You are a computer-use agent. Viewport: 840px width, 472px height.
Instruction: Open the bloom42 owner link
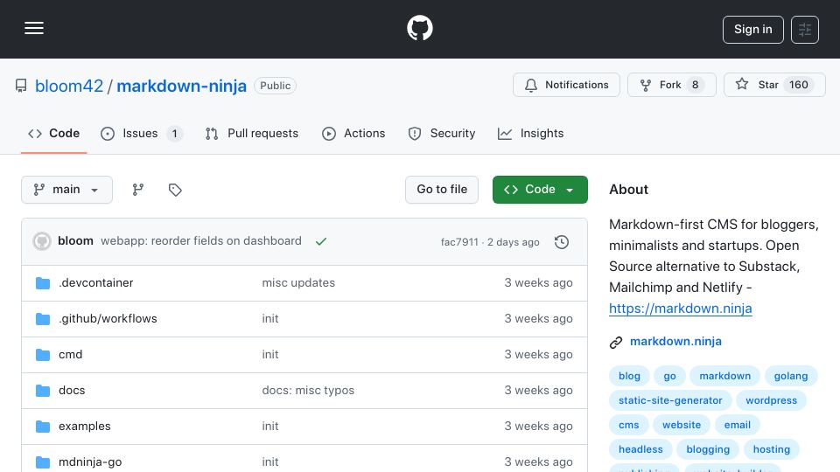69,86
